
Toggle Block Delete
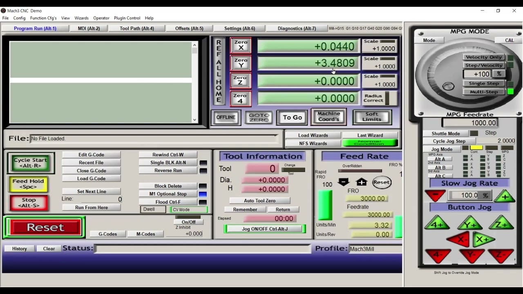168,186
